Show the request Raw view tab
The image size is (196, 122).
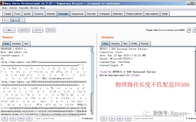(x=7, y=44)
